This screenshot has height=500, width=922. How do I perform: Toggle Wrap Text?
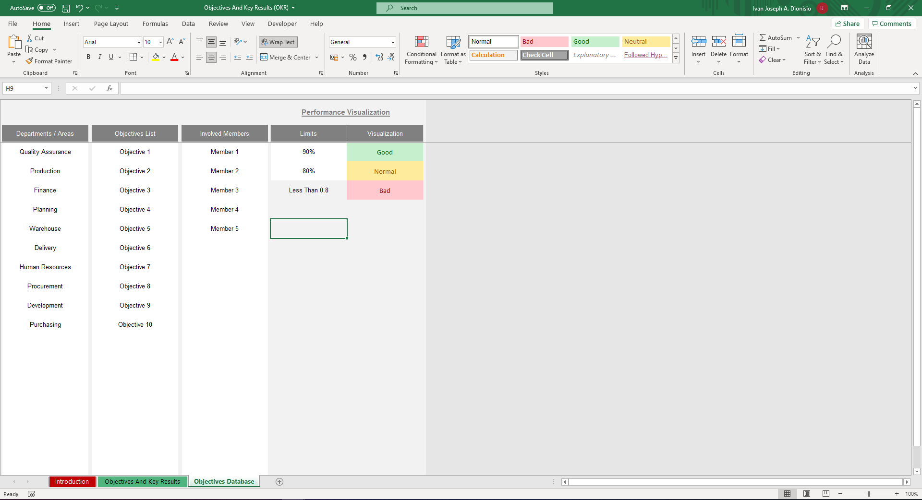tap(278, 42)
